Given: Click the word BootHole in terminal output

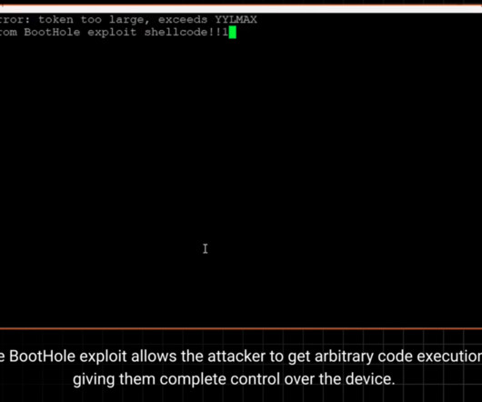Looking at the screenshot, I should (x=52, y=32).
